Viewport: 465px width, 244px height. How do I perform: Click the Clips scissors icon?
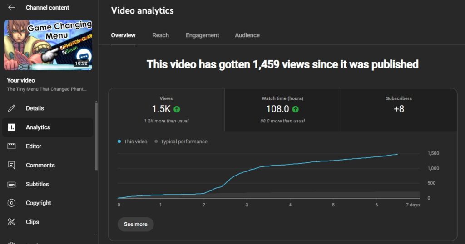point(12,222)
